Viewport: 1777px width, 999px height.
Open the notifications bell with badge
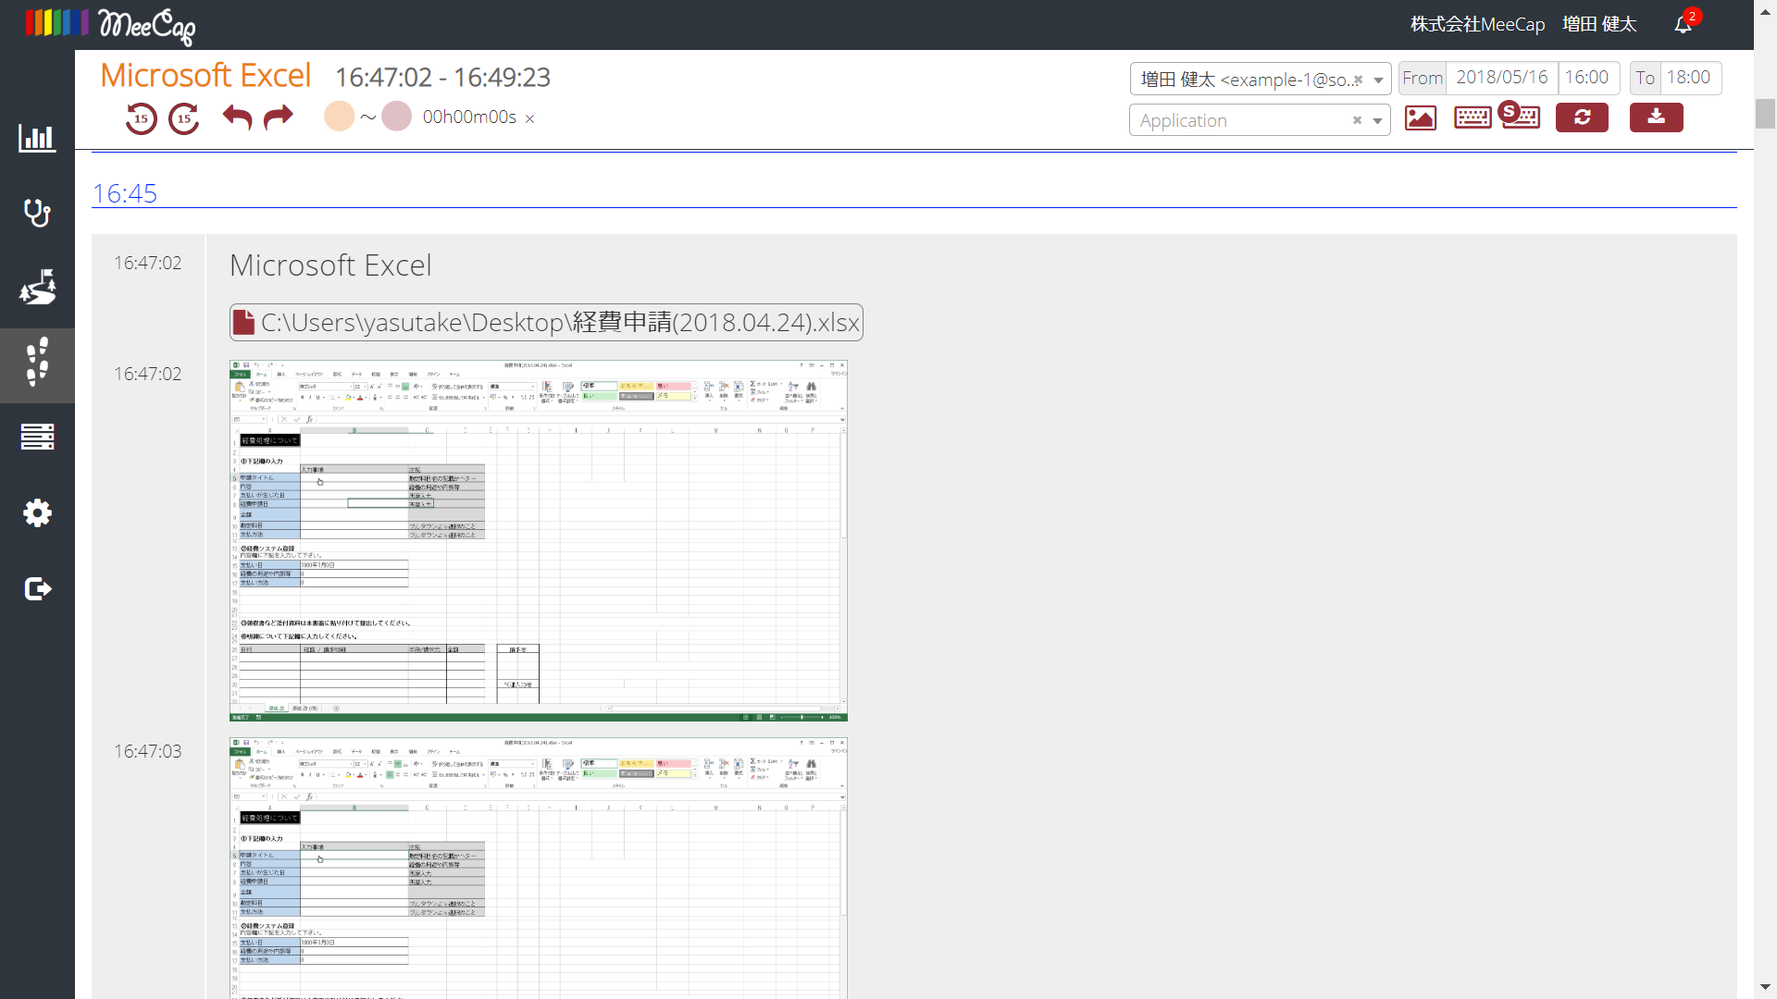point(1685,22)
